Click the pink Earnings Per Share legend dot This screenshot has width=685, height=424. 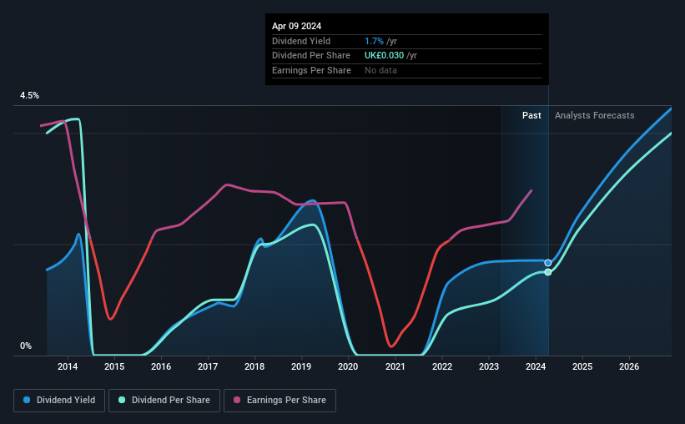coord(237,400)
